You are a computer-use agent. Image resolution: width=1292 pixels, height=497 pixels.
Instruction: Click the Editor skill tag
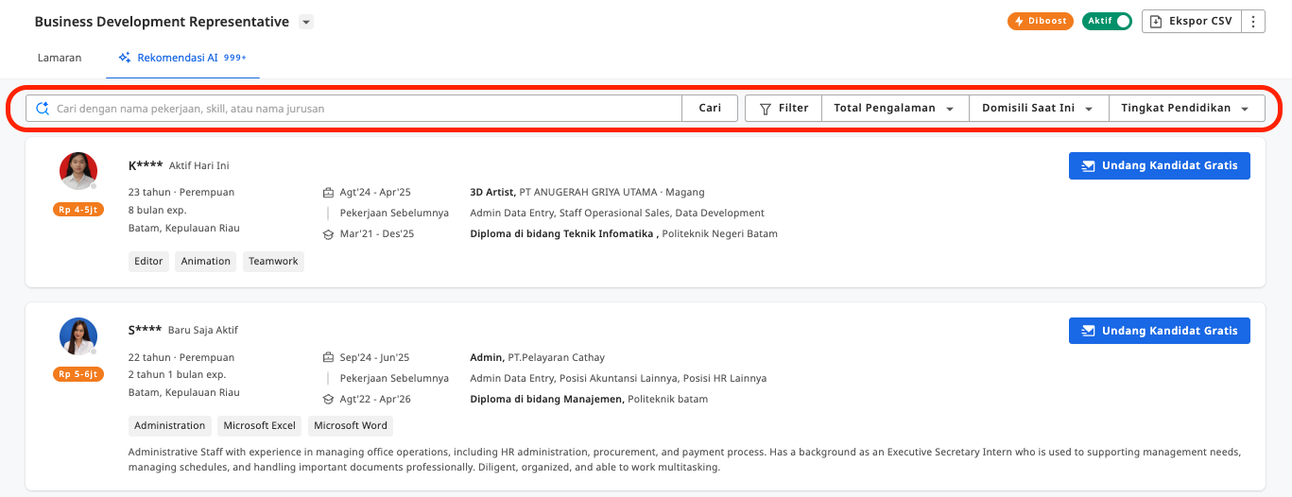click(148, 262)
